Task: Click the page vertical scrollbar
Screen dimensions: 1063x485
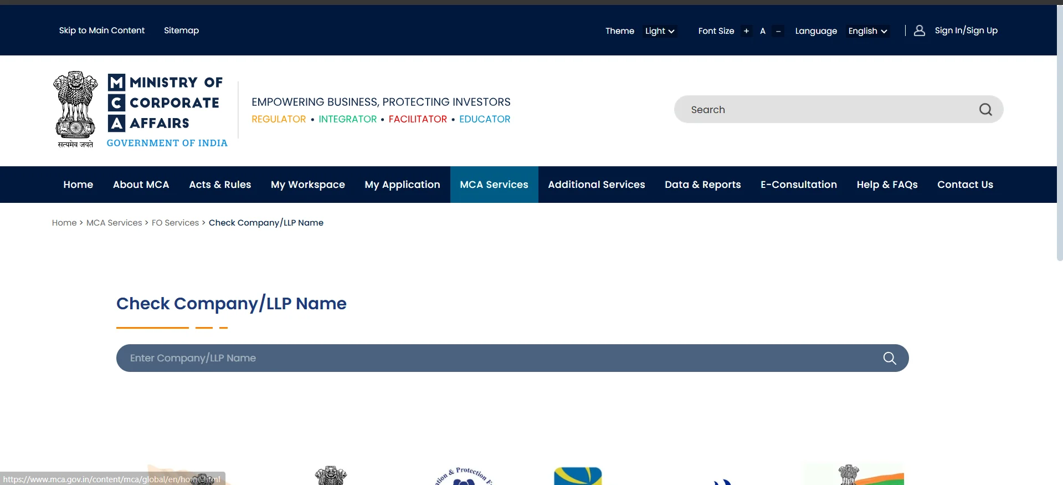Action: pos(1060,133)
